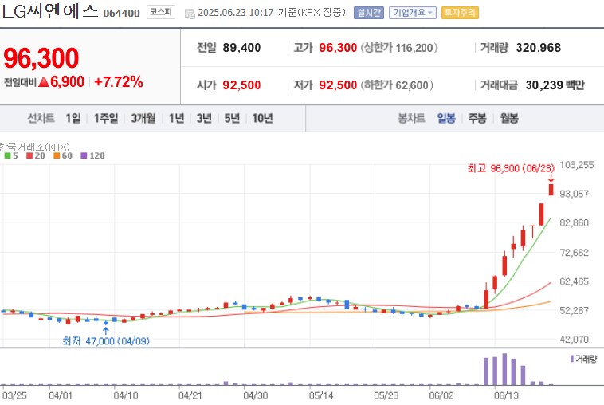Select the 5년 line chart period

[233, 118]
